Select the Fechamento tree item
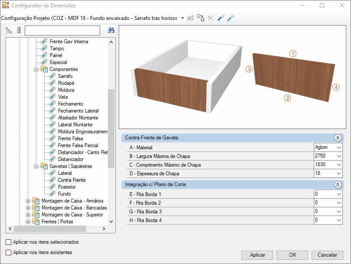Screen dimensions: 351x264 coord(71,104)
